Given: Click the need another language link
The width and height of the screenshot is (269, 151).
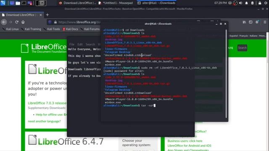Looking at the screenshot, I should [x=44, y=121].
